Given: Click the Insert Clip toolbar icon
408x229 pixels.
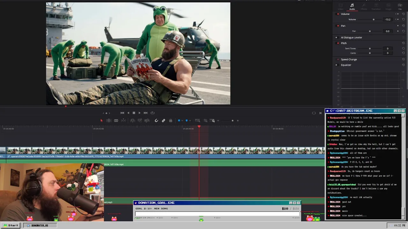Looking at the screenshot, I should pos(133,121).
